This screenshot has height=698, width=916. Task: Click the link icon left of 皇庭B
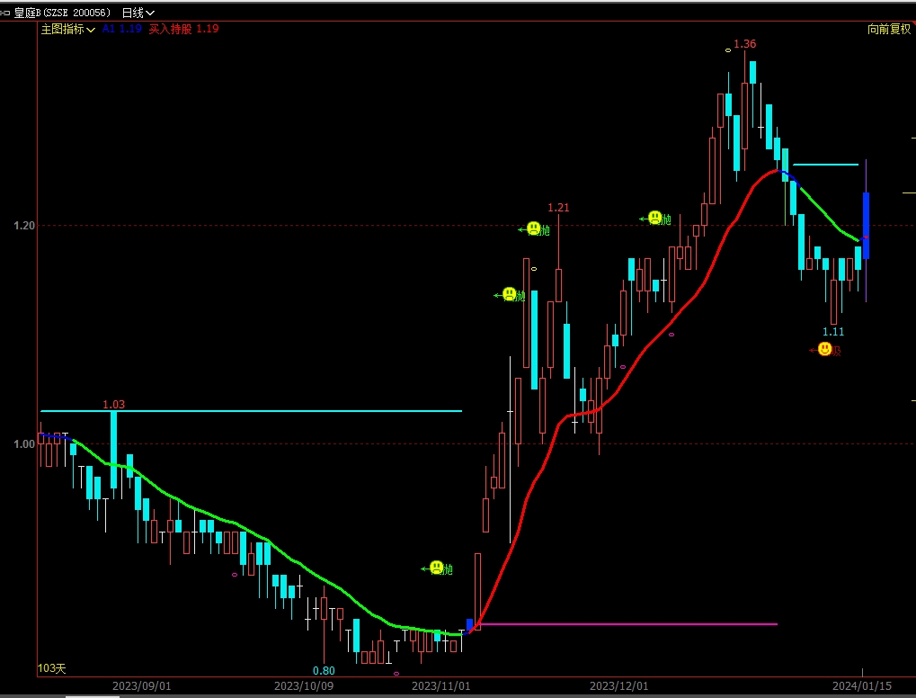pyautogui.click(x=5, y=13)
